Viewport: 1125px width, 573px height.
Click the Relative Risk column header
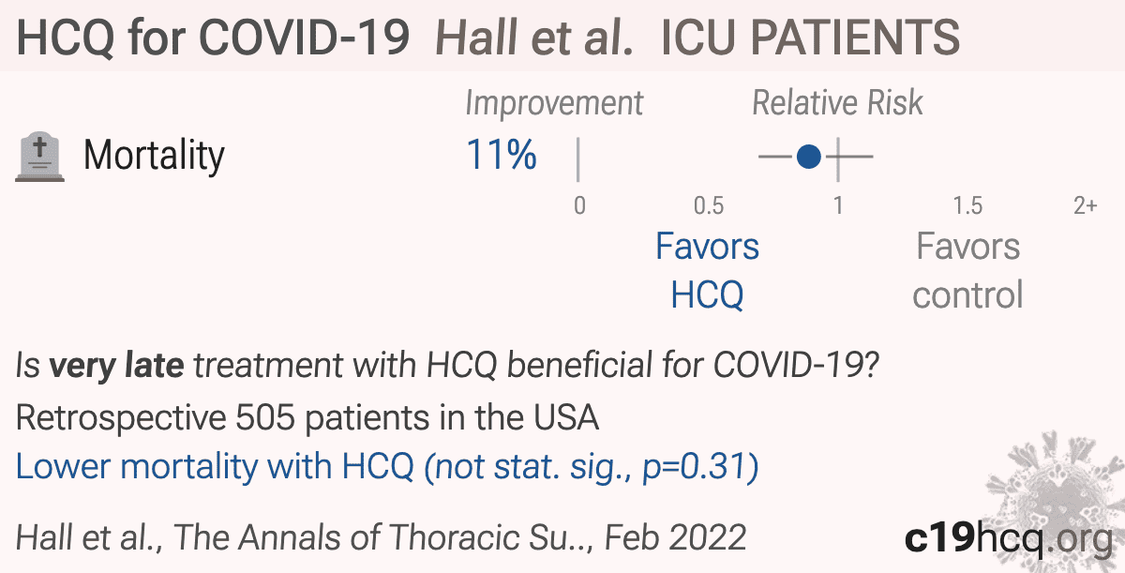pyautogui.click(x=838, y=103)
